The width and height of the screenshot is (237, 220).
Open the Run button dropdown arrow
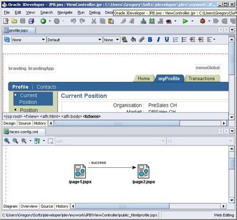(x=192, y=21)
